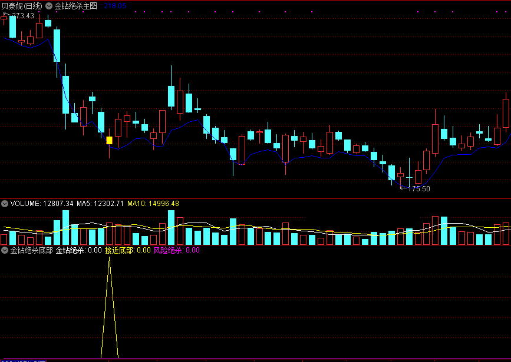Screen dimensions: 511x362
Task: Click the blue 218.05 indicator value
Action: 115,6
